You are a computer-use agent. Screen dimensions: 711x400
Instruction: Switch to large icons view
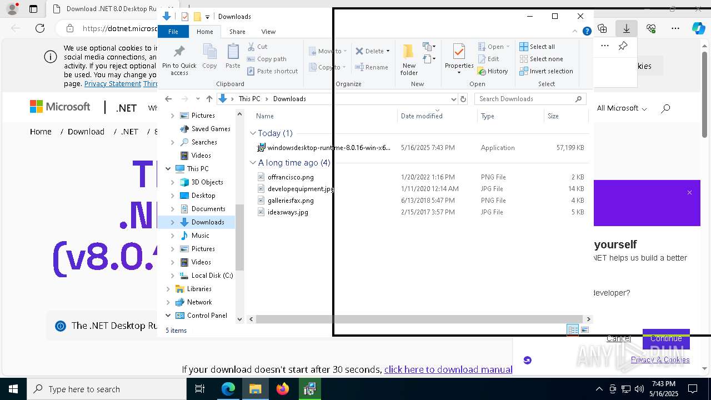click(584, 330)
